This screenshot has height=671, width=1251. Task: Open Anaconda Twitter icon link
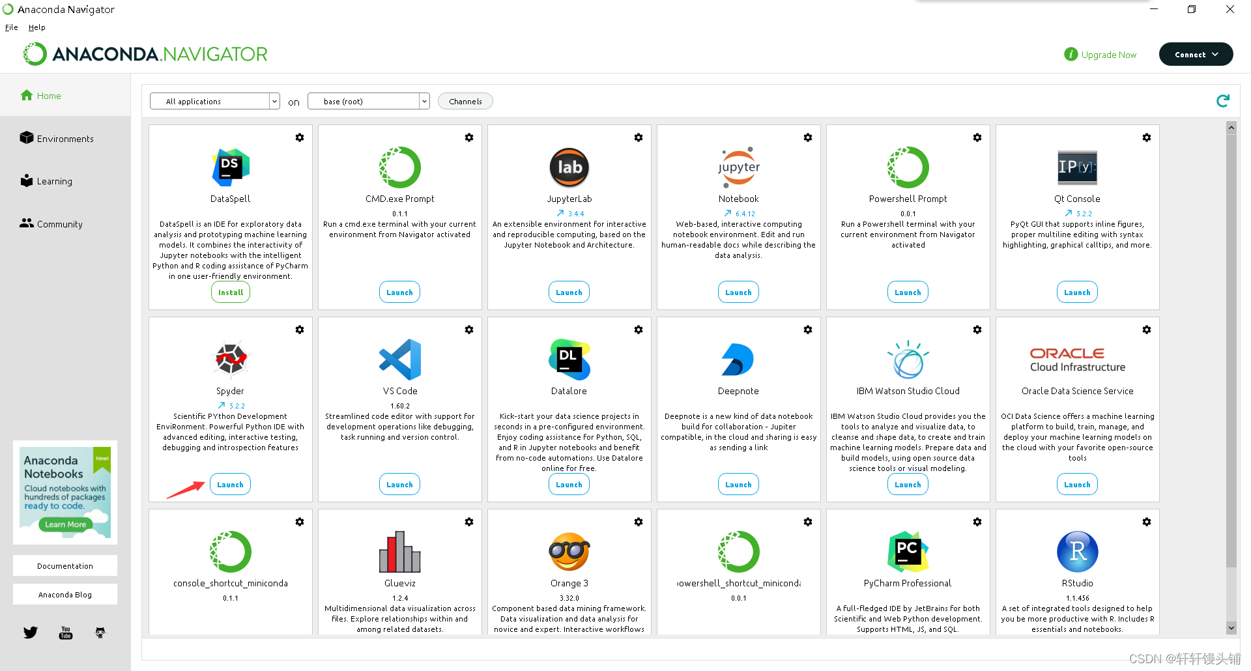[31, 633]
